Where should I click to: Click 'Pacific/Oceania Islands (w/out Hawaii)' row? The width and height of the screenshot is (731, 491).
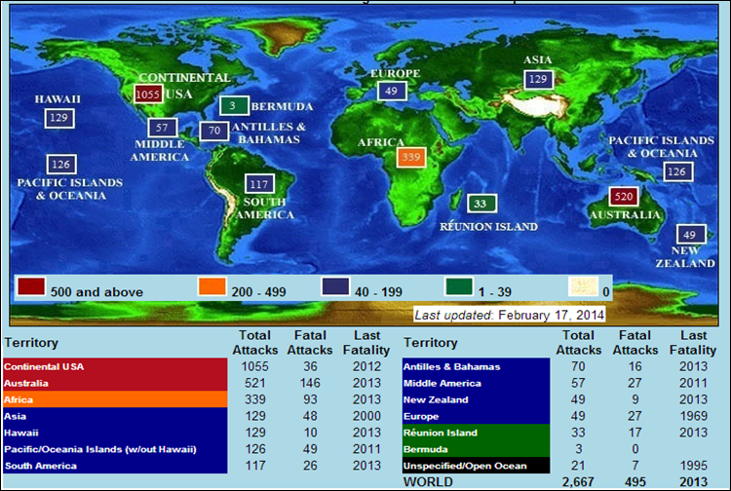115,449
